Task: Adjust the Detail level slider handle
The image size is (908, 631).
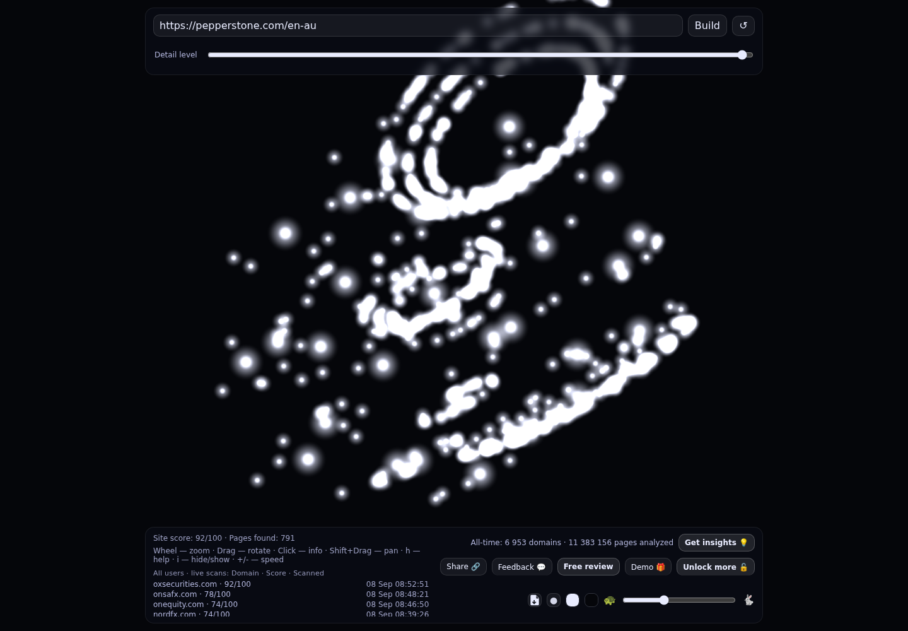Action: pyautogui.click(x=742, y=55)
